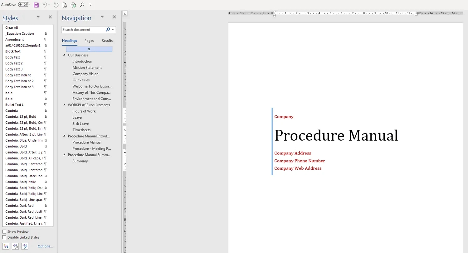Go to Welcome To Our Business heading
This screenshot has width=468, height=253.
(92, 86)
